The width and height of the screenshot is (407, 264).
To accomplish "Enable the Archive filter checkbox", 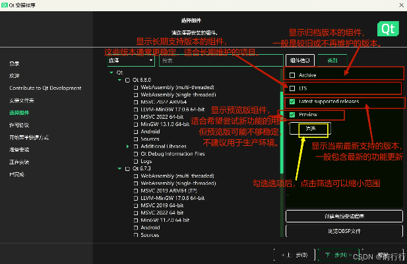I will pyautogui.click(x=292, y=75).
